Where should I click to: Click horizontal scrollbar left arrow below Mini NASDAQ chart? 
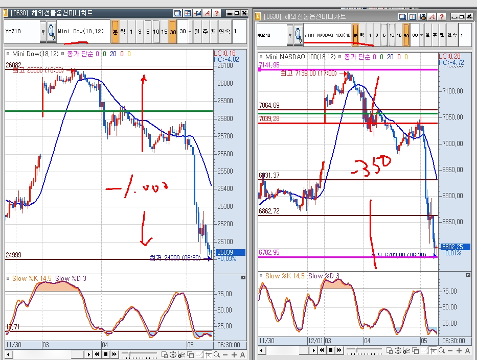[261, 351]
